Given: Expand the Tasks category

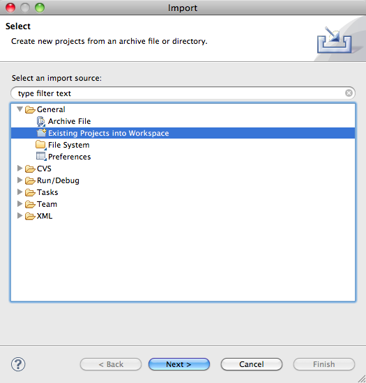Looking at the screenshot, I should tap(20, 192).
